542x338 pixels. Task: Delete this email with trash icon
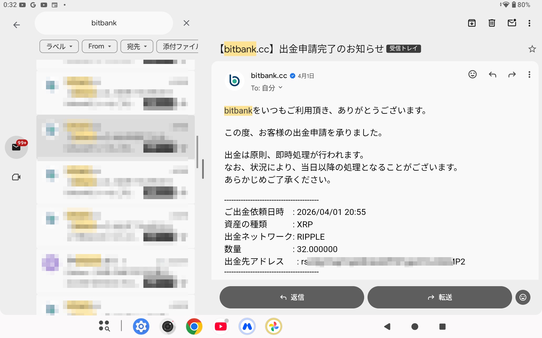click(492, 23)
